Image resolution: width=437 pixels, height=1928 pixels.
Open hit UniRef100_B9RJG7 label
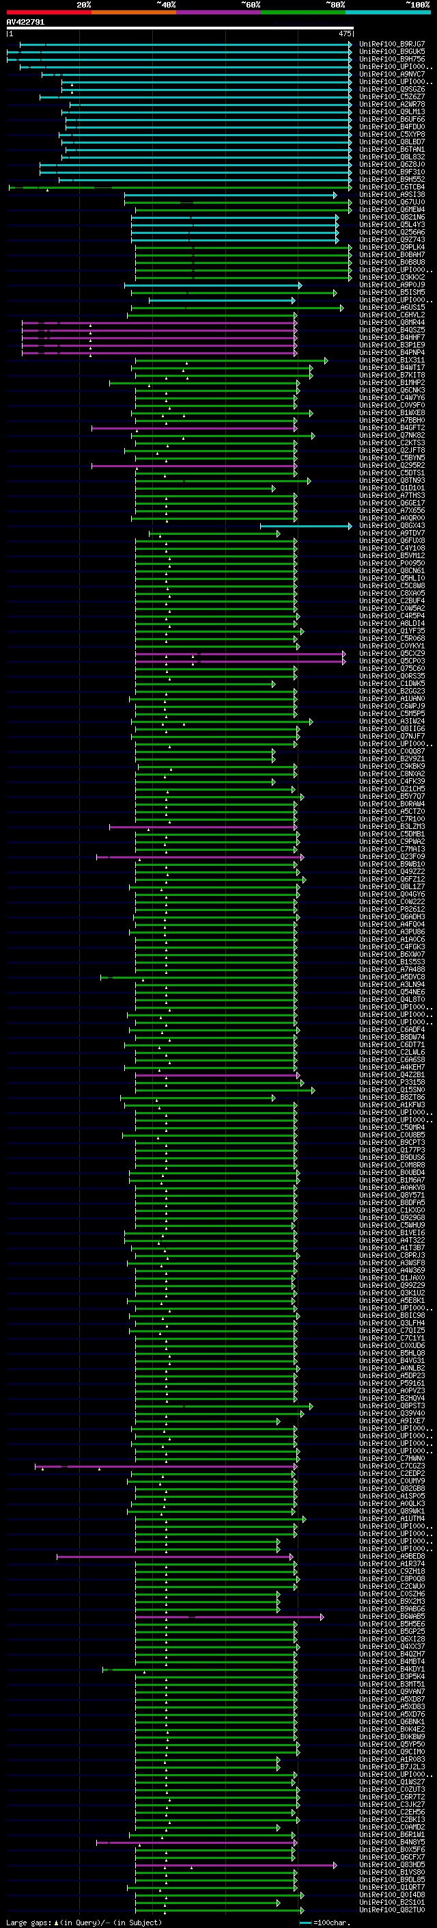point(392,44)
